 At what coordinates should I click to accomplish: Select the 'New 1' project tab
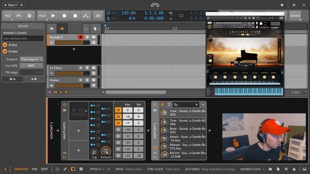13,5
